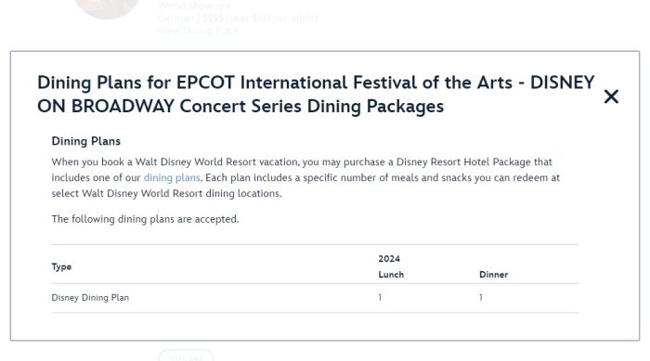The width and height of the screenshot is (650, 361).
Task: Click 'The following dining plans are accepted' line
Action: coord(145,219)
